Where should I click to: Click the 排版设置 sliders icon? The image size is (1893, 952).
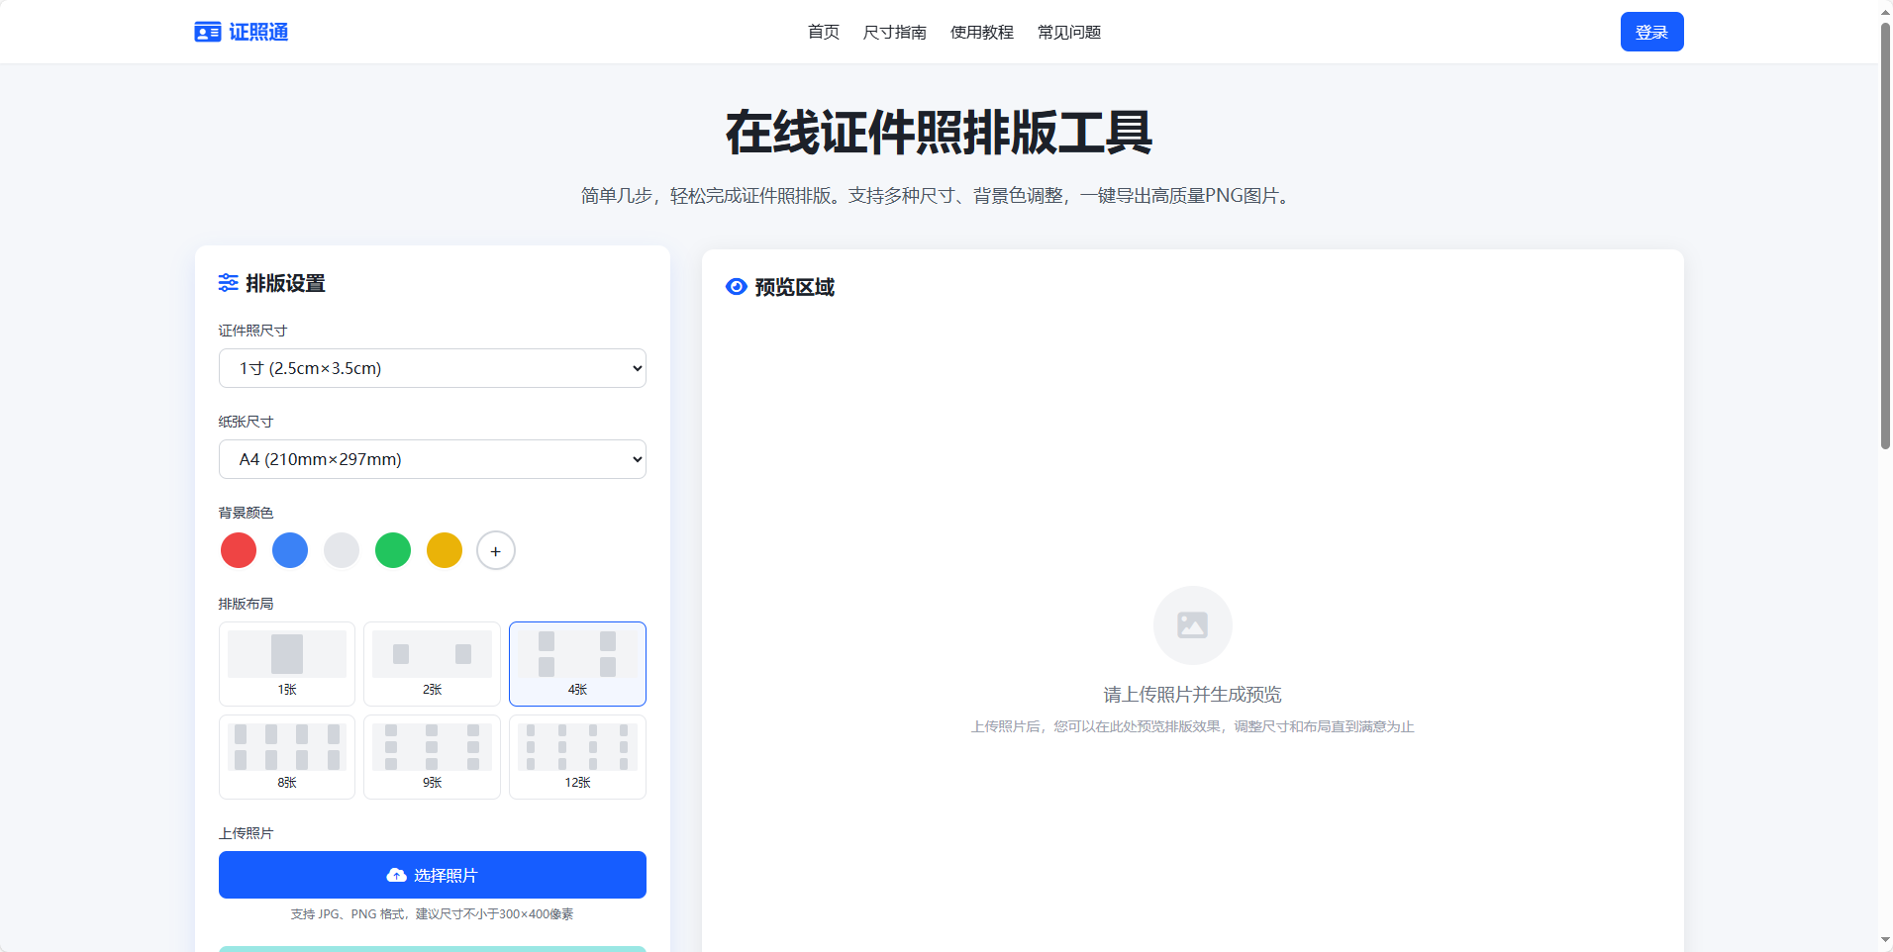tap(228, 283)
